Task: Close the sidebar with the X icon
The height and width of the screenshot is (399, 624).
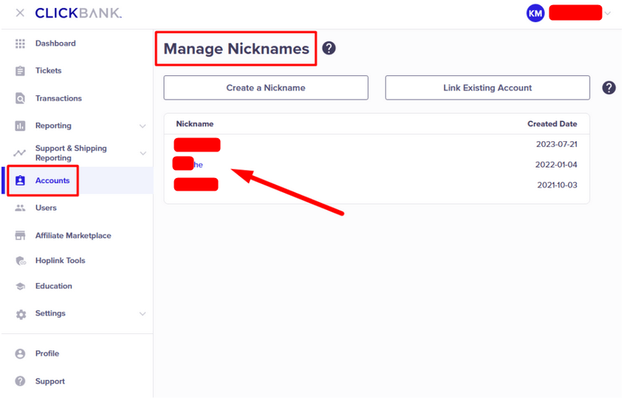Action: coord(20,13)
